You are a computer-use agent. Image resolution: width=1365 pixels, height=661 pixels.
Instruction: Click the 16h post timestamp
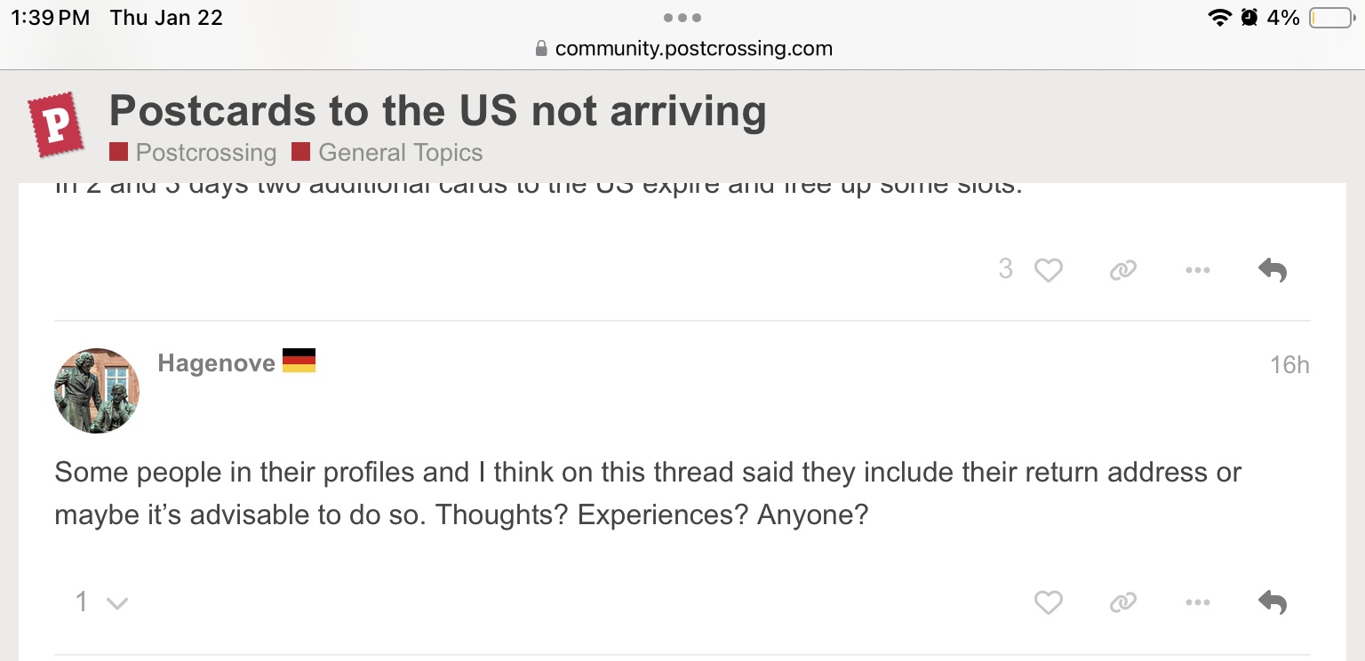click(x=1289, y=364)
